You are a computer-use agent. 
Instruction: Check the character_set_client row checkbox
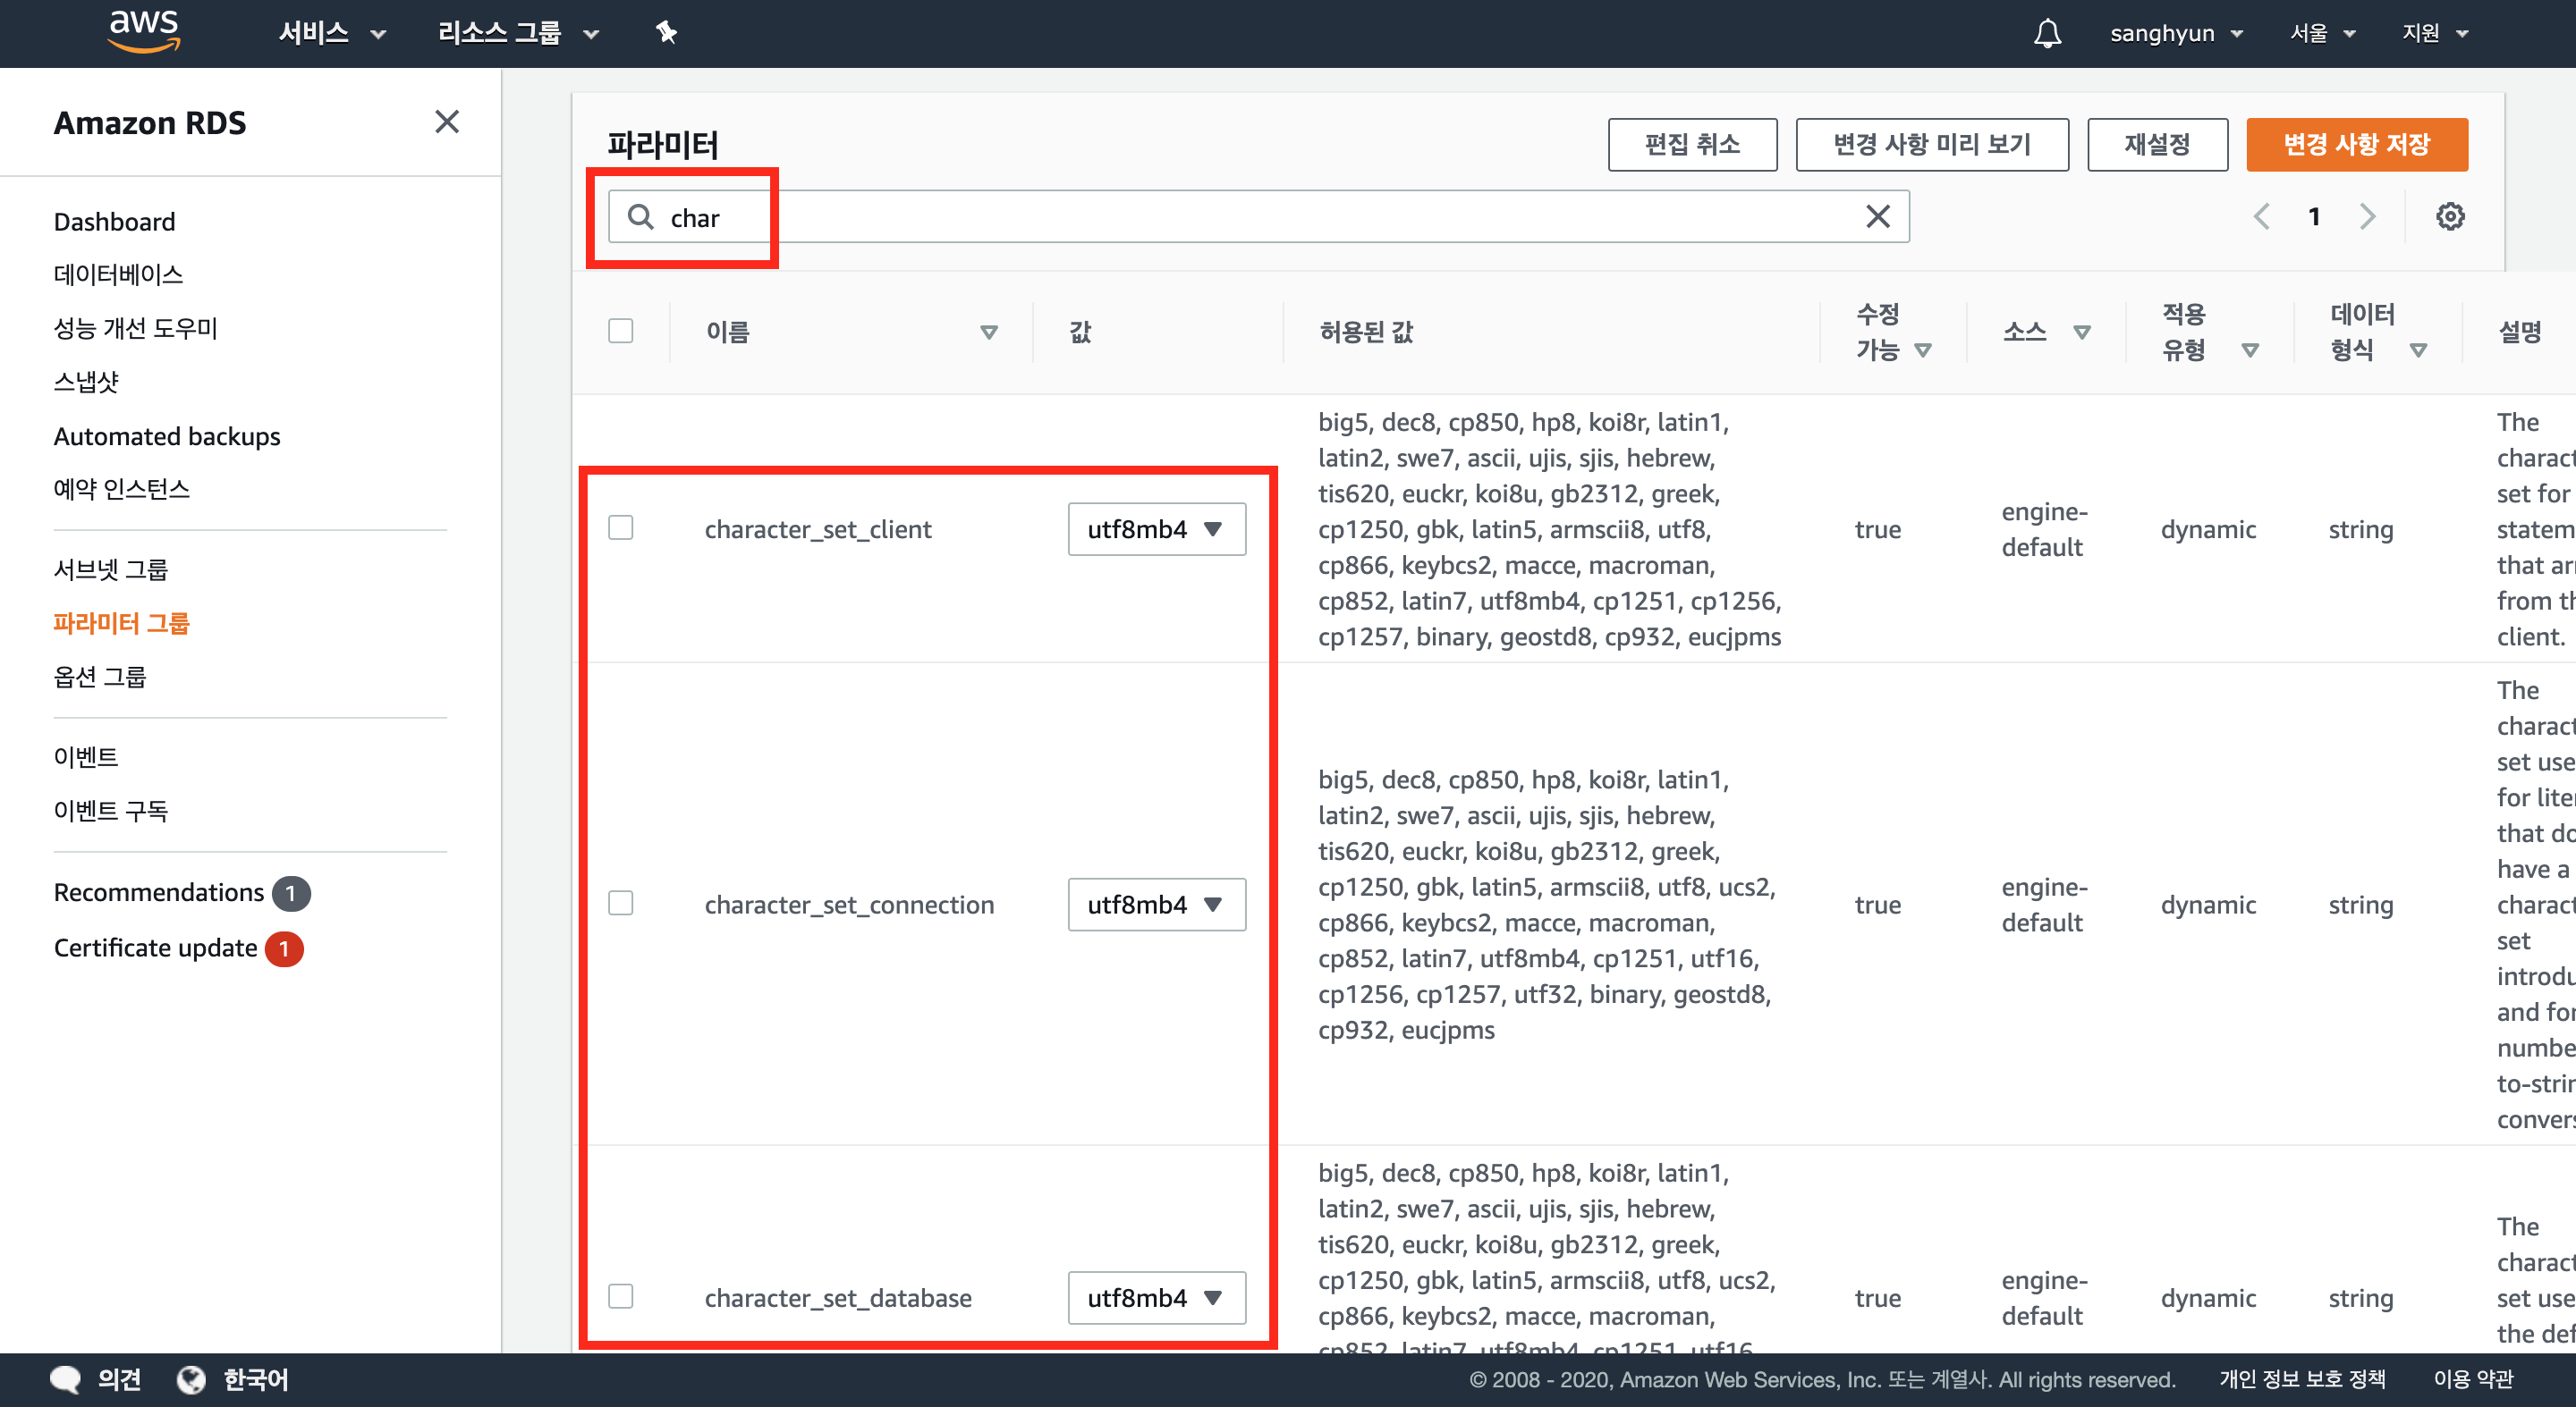point(621,527)
